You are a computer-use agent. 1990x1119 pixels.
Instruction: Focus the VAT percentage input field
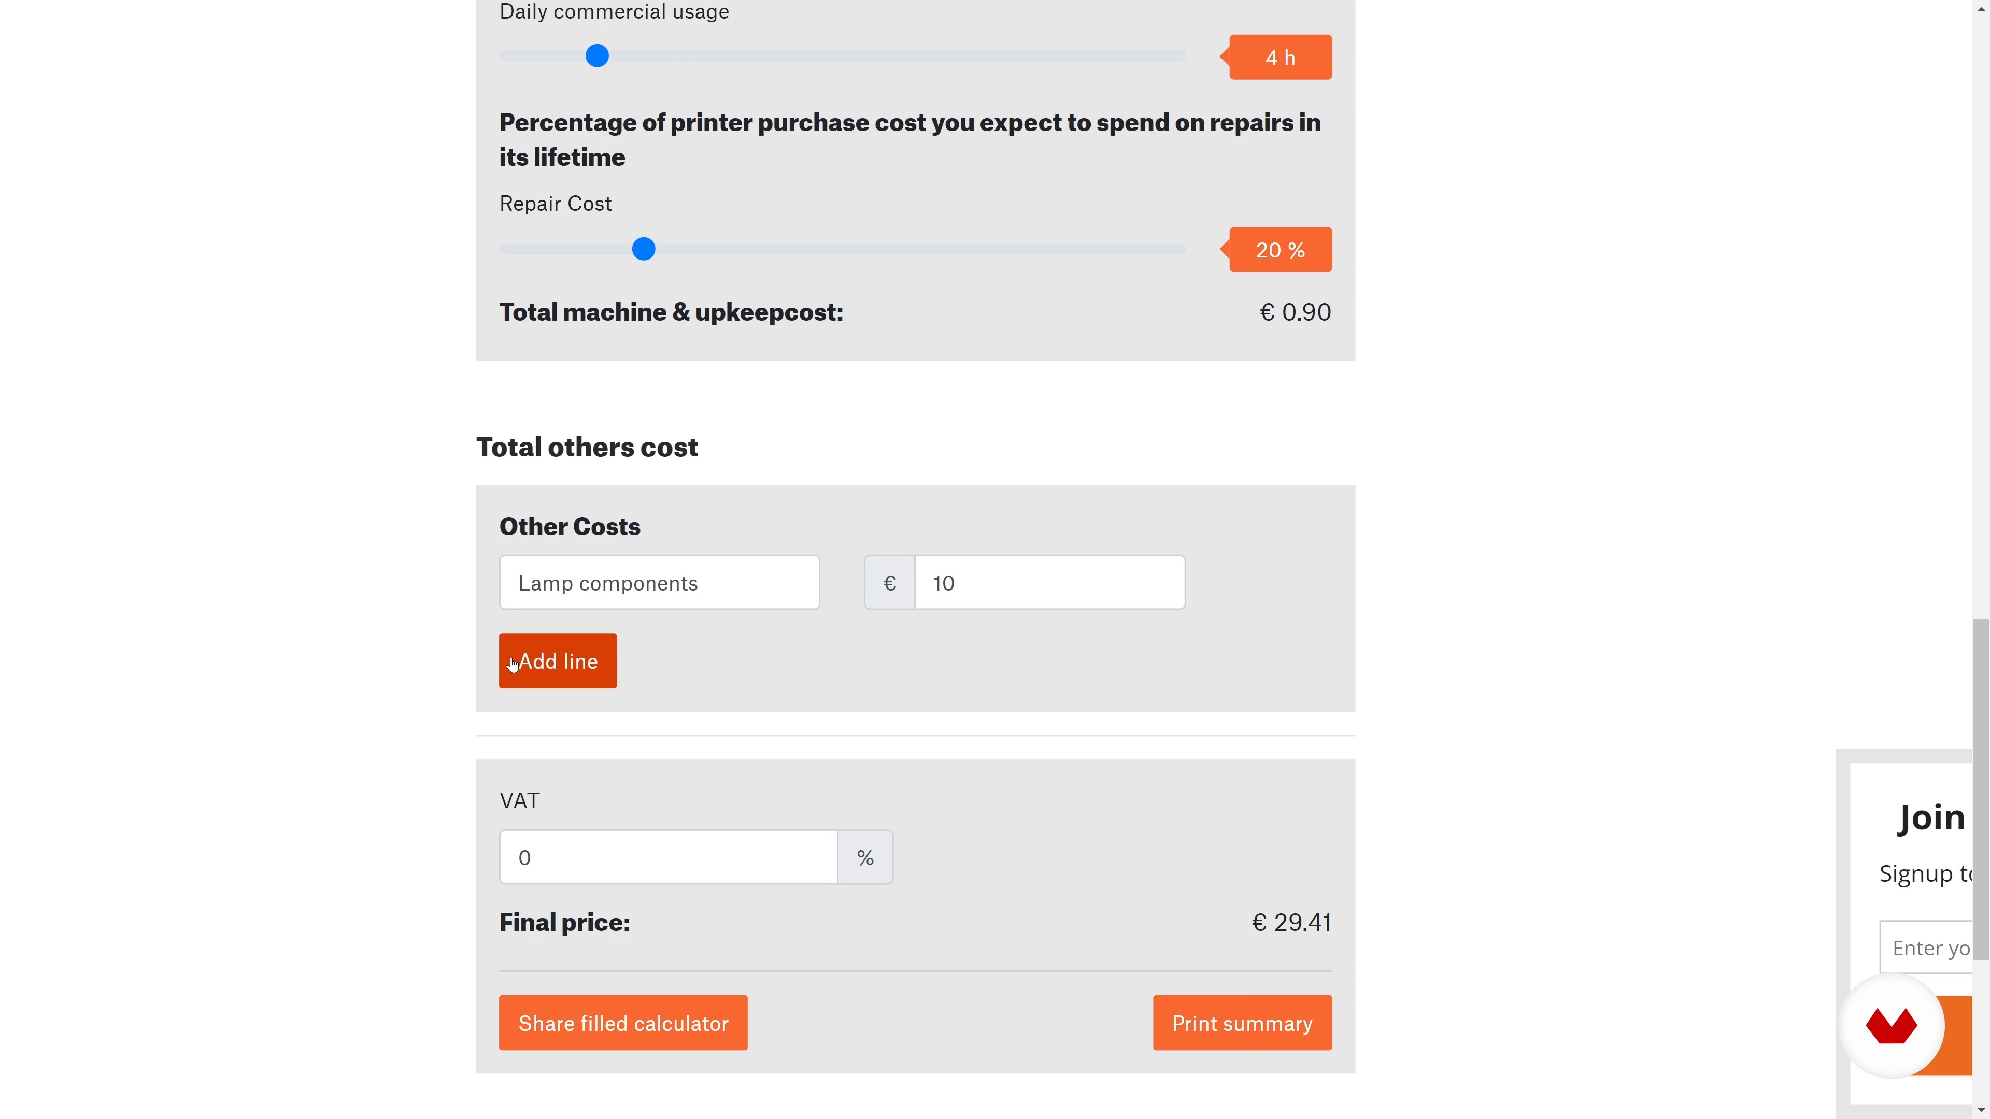669,857
